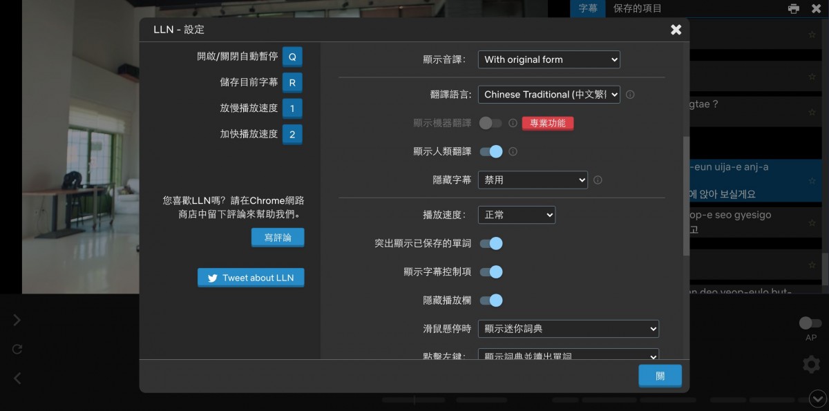Viewport: 829px width, 411px height.
Task: Turn off the 隱藏播放欄 switch
Action: (x=491, y=300)
